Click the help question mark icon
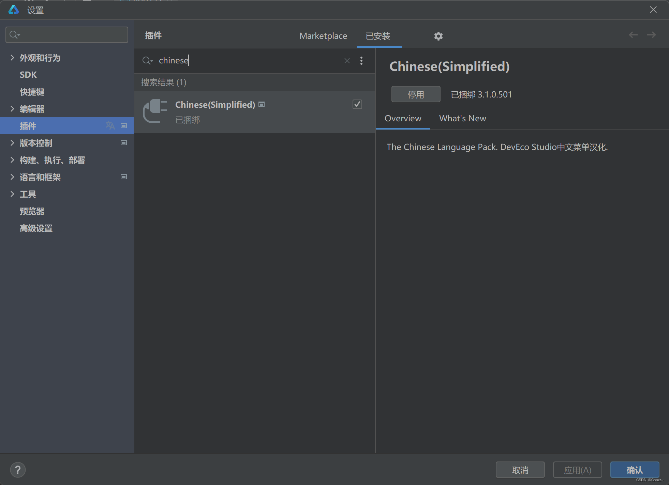Image resolution: width=669 pixels, height=485 pixels. click(18, 470)
